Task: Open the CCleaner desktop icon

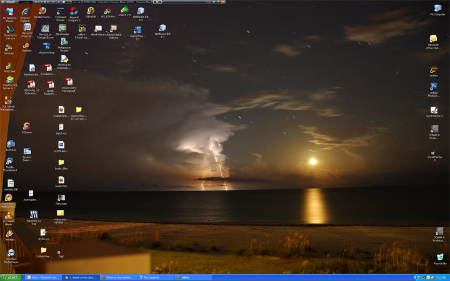Action: [26, 126]
